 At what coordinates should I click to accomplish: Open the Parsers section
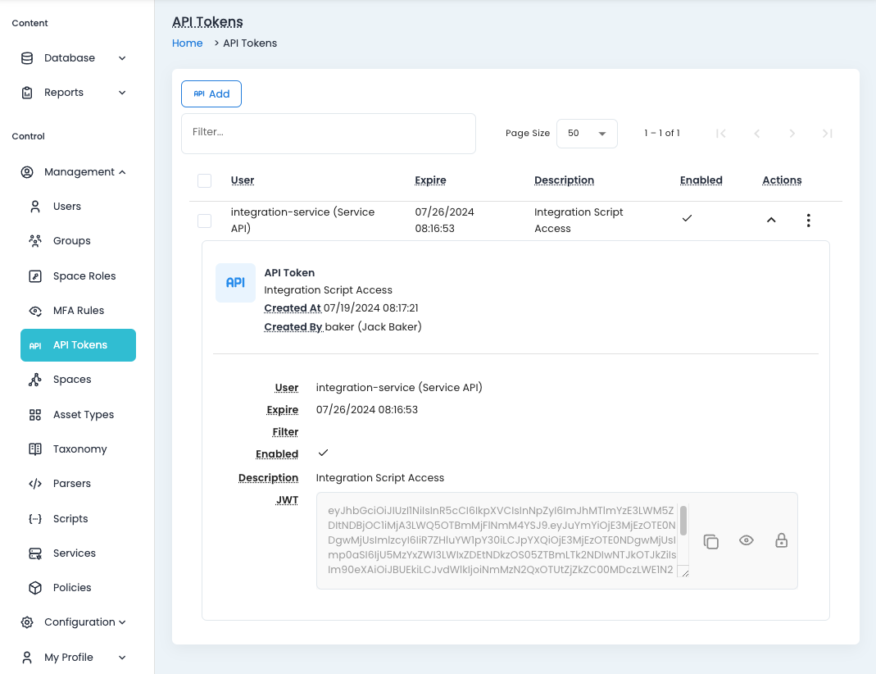[x=71, y=483]
